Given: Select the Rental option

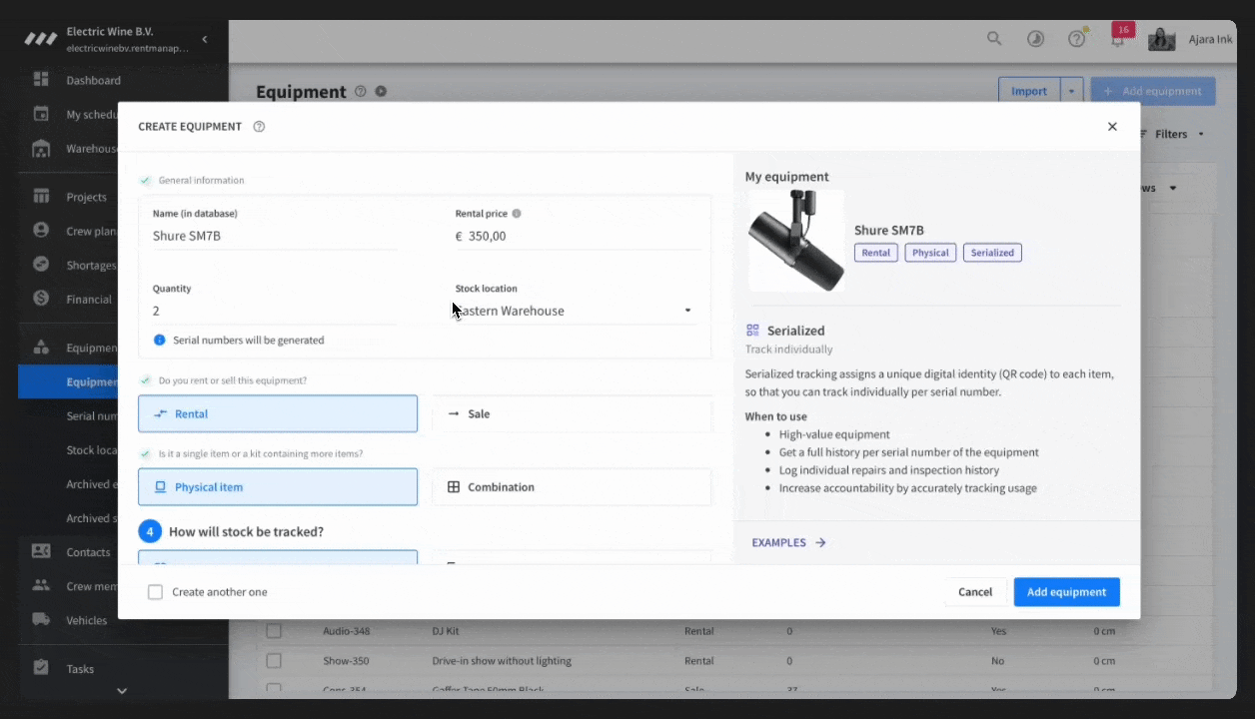Looking at the screenshot, I should [278, 413].
